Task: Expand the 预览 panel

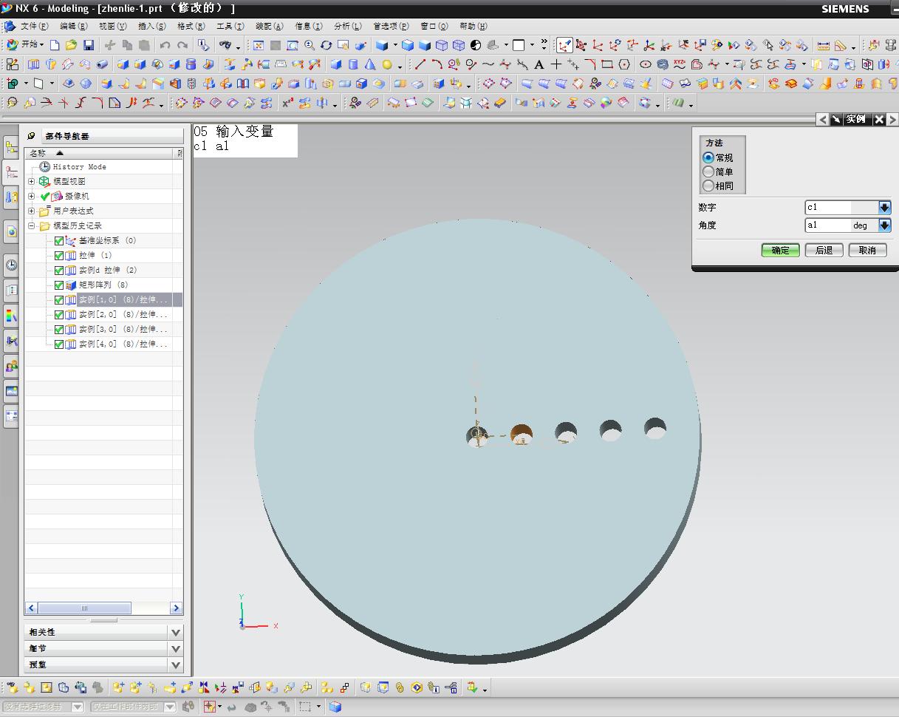Action: click(x=176, y=665)
